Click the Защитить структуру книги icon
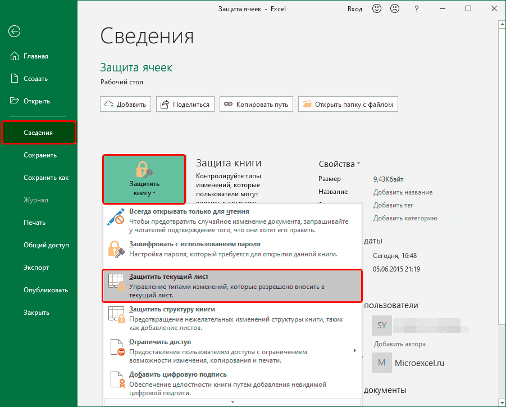The image size is (506, 407). tap(116, 314)
